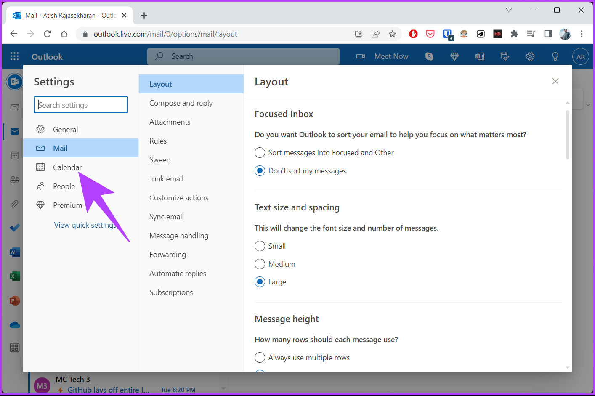
Task: Open the To Do checkmark icon
Action: click(x=15, y=228)
